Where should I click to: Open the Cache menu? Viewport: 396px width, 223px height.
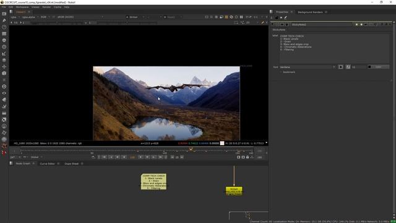point(58,7)
